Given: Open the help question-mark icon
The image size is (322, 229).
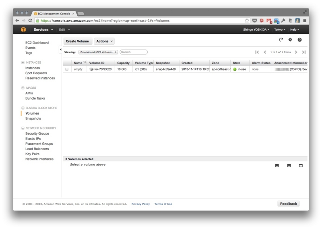Looking at the screenshot, I should tap(299, 40).
